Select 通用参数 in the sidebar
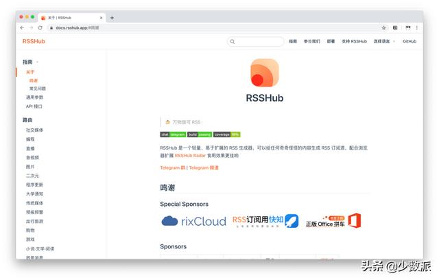This screenshot has height=280, width=439. point(34,97)
